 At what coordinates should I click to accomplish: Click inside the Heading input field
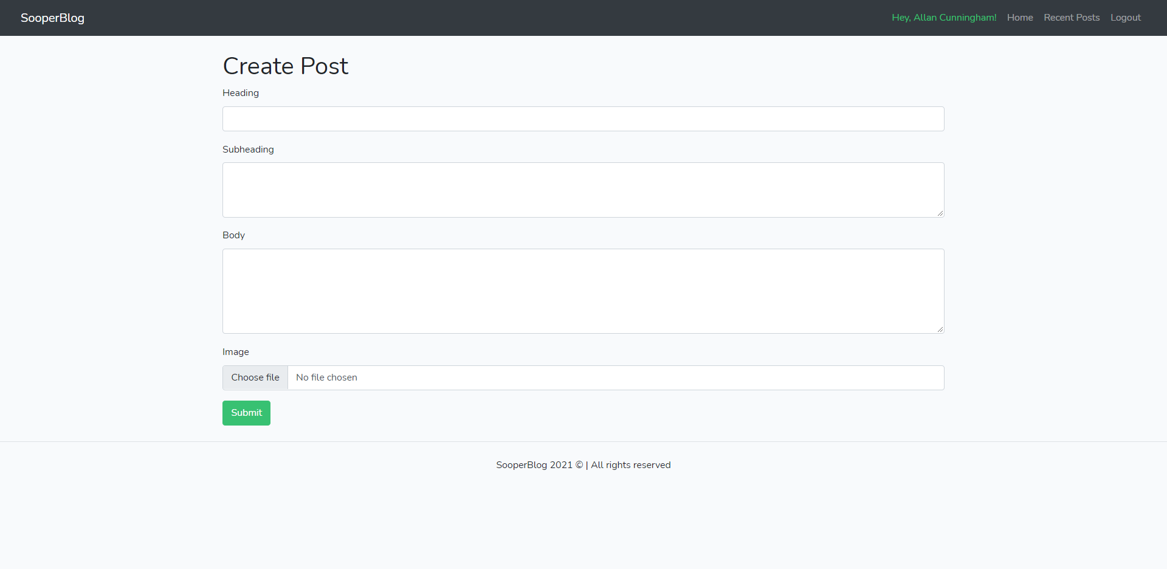pos(583,119)
